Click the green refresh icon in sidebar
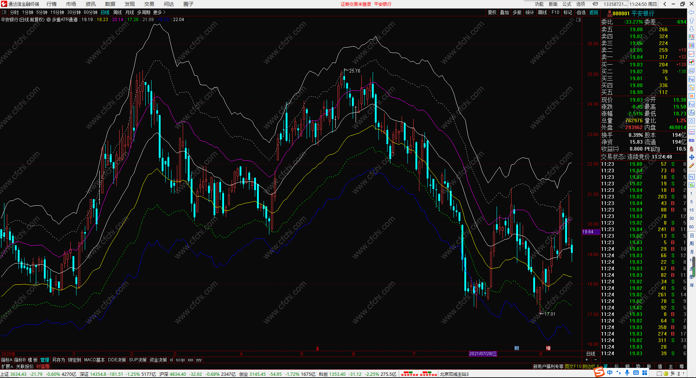This screenshot has width=696, height=378. coord(691,185)
